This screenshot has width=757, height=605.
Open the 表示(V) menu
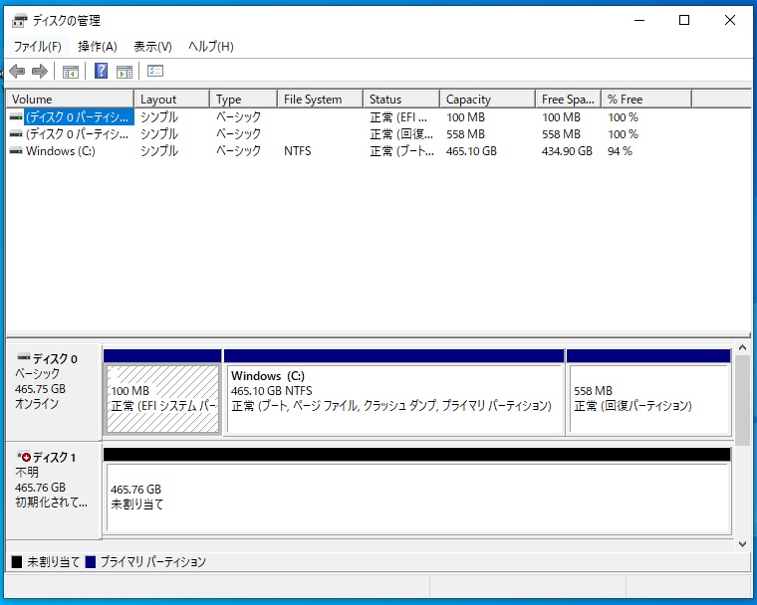tap(152, 47)
